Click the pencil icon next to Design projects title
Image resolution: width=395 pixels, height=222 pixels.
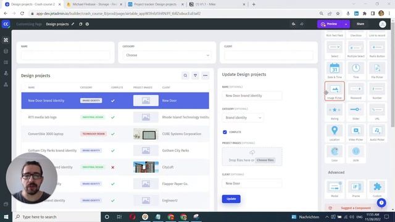[73, 24]
